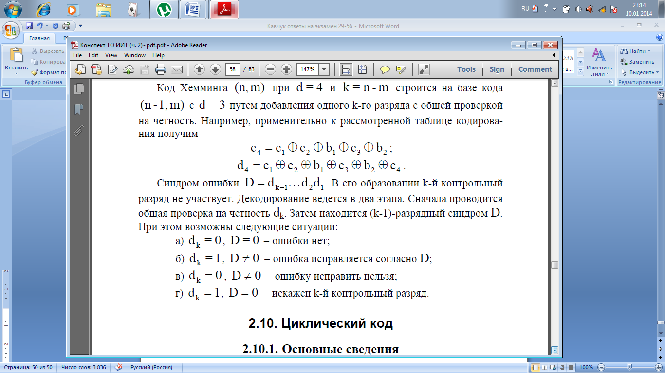Go to next page arrow button
This screenshot has height=373, width=665.
[215, 69]
